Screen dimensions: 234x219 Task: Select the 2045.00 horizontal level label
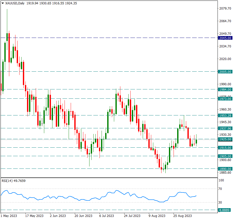[225, 38]
